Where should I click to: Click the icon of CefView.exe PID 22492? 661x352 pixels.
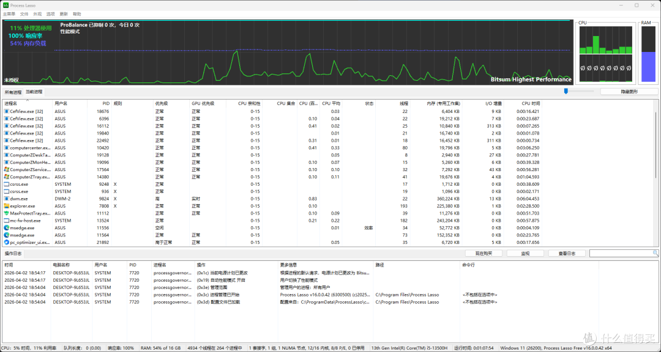tap(6, 141)
